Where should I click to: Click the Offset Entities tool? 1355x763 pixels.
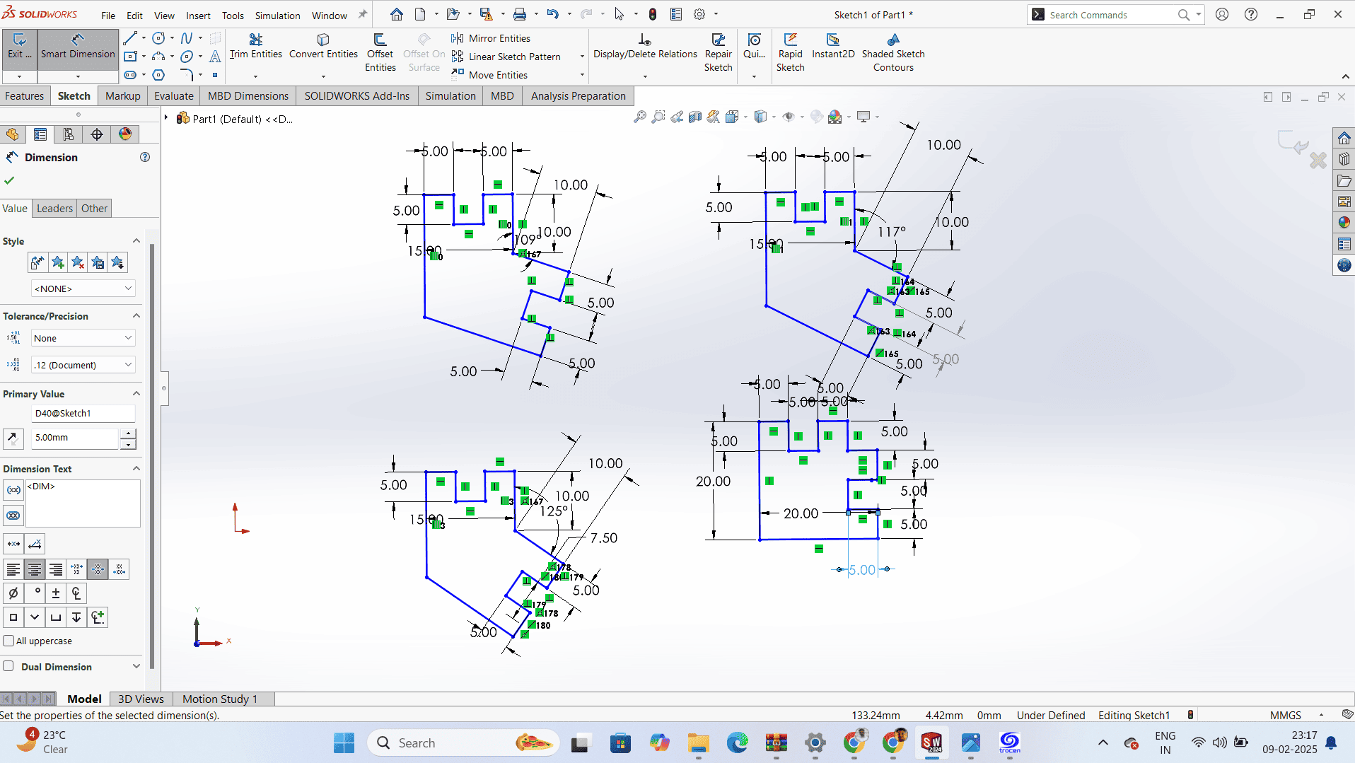(x=380, y=53)
